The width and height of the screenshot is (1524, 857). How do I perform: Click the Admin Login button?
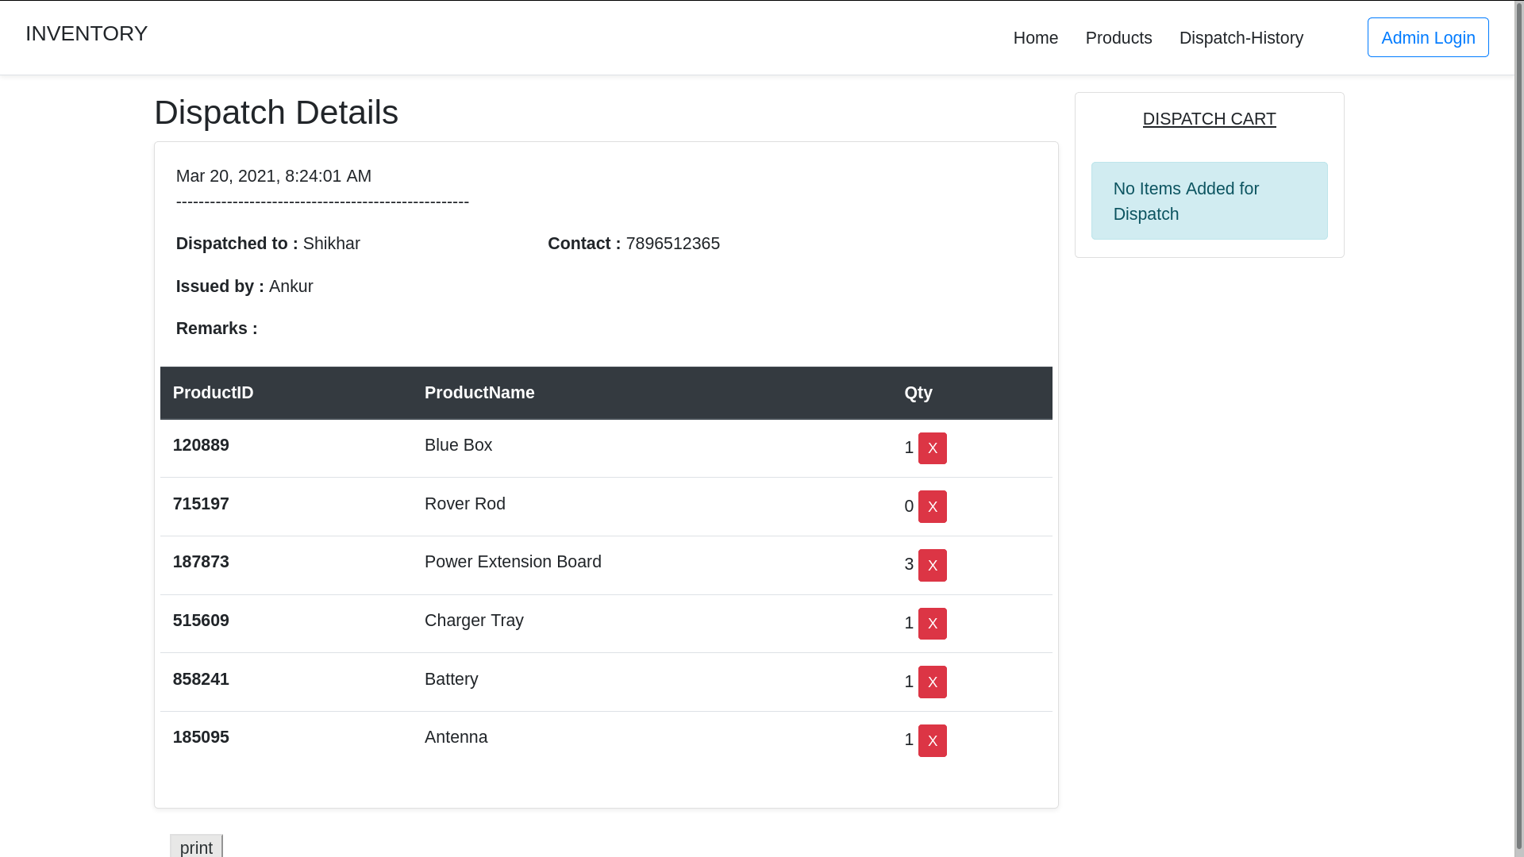[1428, 37]
